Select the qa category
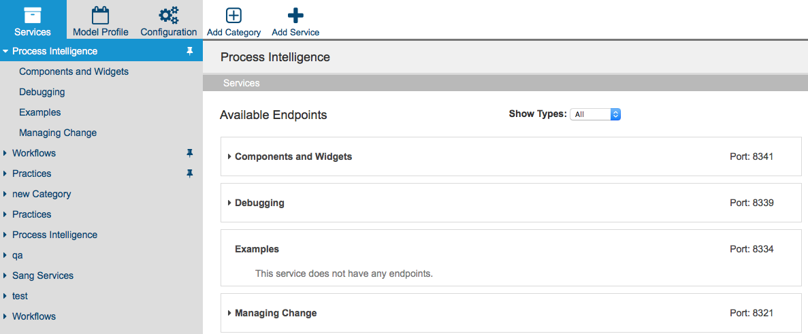This screenshot has width=808, height=334. tap(18, 255)
